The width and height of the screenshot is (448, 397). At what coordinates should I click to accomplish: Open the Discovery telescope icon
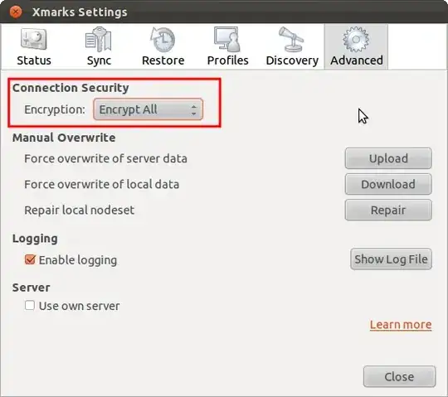(x=291, y=39)
